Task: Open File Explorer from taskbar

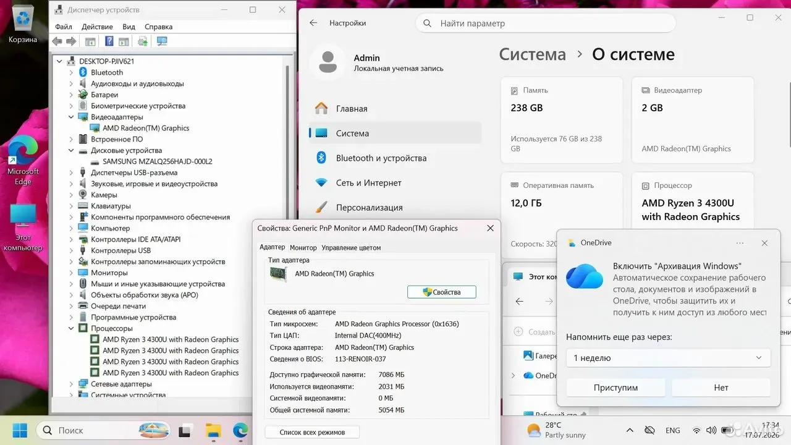Action: coord(213,431)
